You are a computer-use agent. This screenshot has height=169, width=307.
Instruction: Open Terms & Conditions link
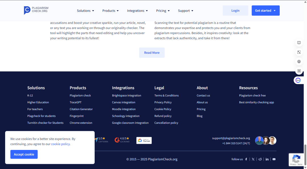tap(166, 96)
